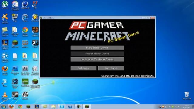The width and height of the screenshot is (194, 109).
Task: Select the Camtasia Studio 7 desktop icon
Action: pyautogui.click(x=5, y=31)
